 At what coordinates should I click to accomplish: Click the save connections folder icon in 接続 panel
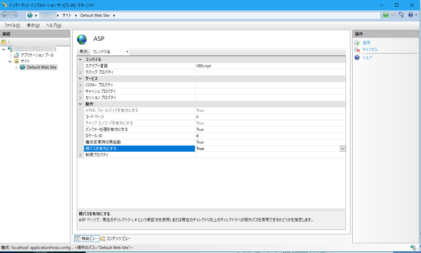[4, 41]
